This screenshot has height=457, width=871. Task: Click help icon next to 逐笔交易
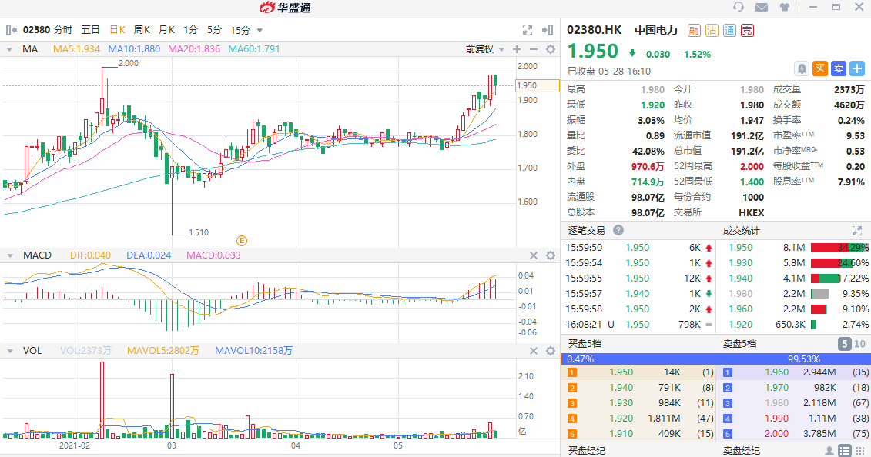[618, 230]
